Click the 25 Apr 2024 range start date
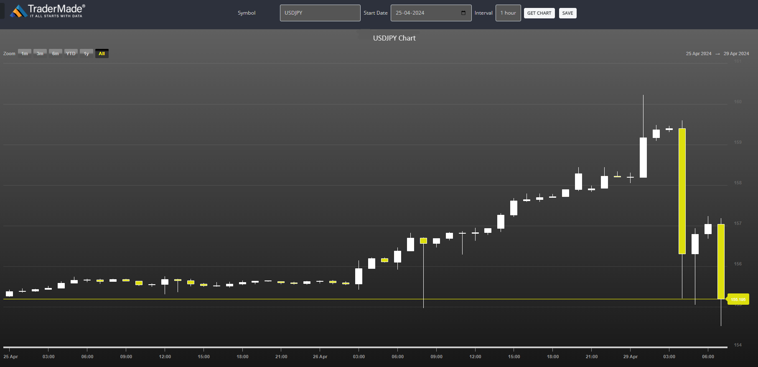Viewport: 758px width, 367px height. (x=699, y=54)
